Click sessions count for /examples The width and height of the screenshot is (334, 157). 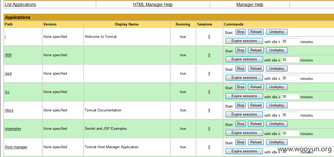tap(209, 128)
